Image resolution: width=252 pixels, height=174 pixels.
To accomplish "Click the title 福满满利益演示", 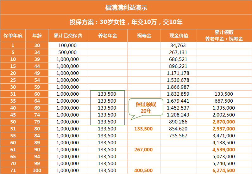I will (126, 8).
